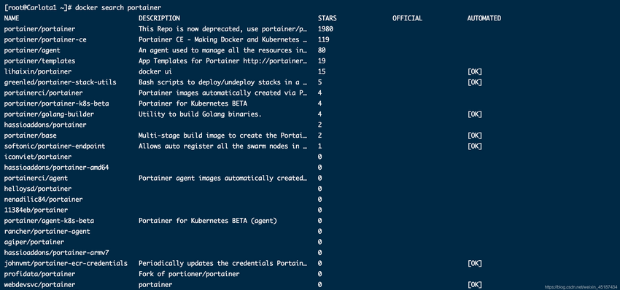Click the 'Fork of portioner/portainer' description

pyautogui.click(x=189, y=274)
